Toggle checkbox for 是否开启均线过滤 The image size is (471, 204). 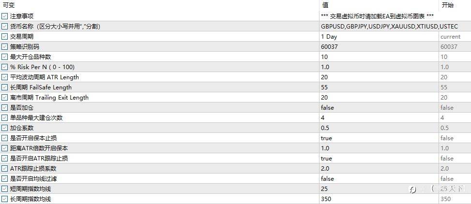(x=4, y=178)
